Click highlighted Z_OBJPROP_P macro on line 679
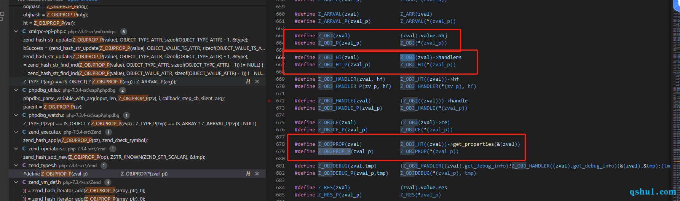Screen dimensions: 680x201 click(x=334, y=152)
